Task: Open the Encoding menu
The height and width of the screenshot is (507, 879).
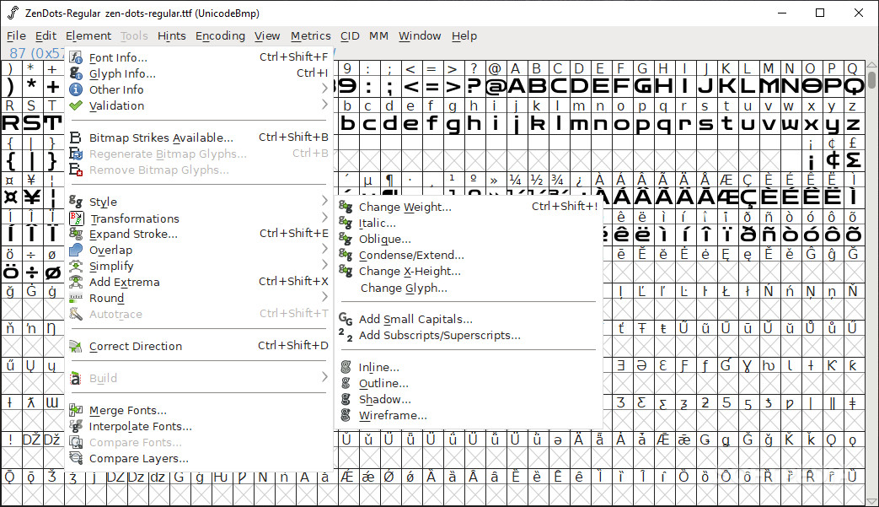Action: coord(220,36)
